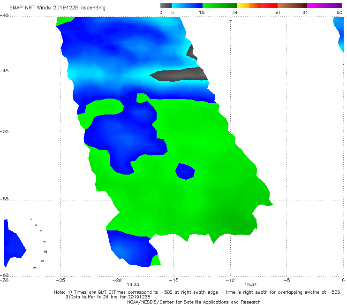Click the color bar label "80"
The width and height of the screenshot is (347, 305).
pyautogui.click(x=339, y=12)
